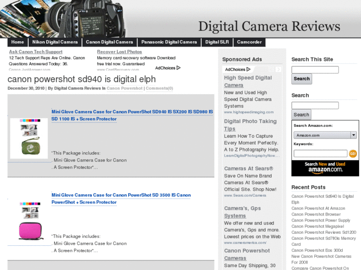Click the AdChoices icon in sponsored ads

point(235,69)
